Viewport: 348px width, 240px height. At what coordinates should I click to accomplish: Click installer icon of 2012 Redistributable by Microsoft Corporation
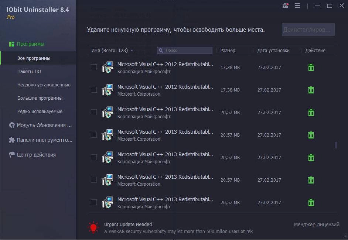(x=108, y=90)
